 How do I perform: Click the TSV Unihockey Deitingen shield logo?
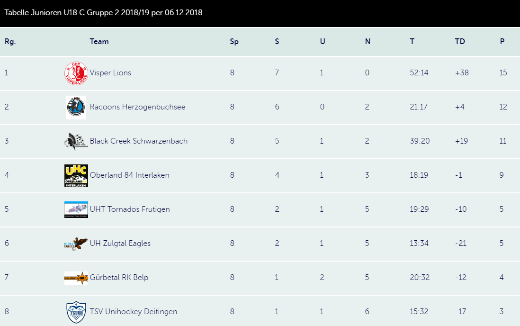coord(76,312)
